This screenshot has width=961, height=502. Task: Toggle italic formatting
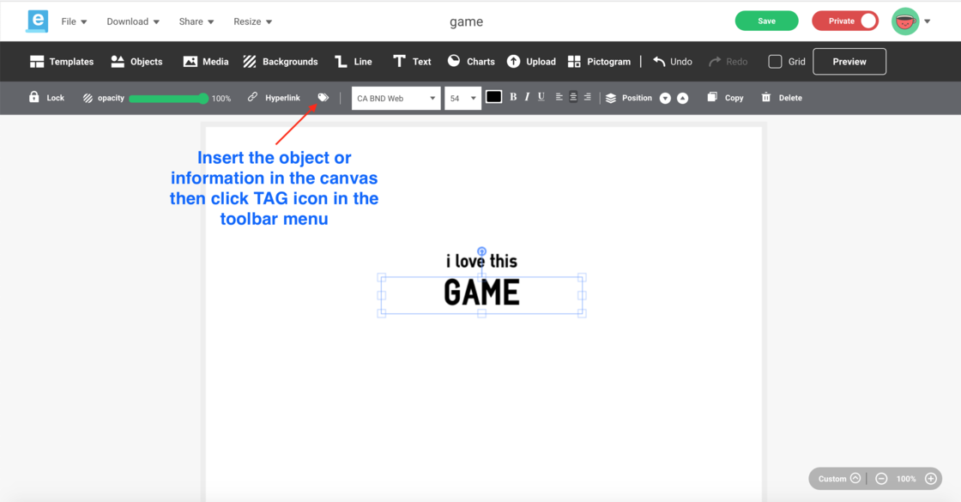527,97
